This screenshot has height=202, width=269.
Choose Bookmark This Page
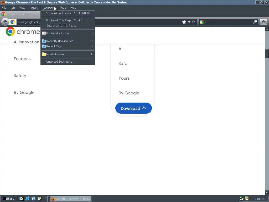coord(68,20)
